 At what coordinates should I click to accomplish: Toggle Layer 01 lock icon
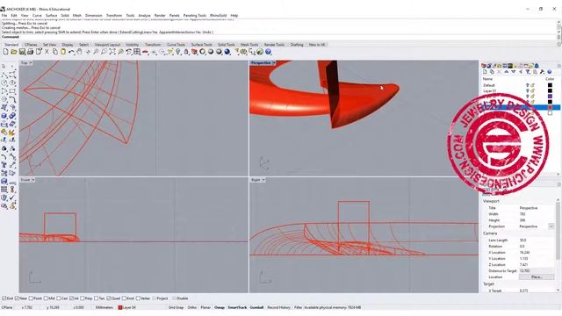533,91
